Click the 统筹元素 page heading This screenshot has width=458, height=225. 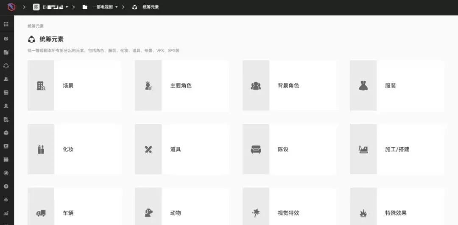click(51, 39)
